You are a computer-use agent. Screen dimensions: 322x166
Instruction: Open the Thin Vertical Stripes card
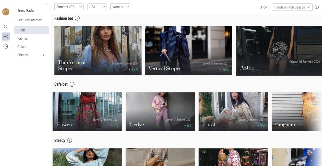click(98, 51)
